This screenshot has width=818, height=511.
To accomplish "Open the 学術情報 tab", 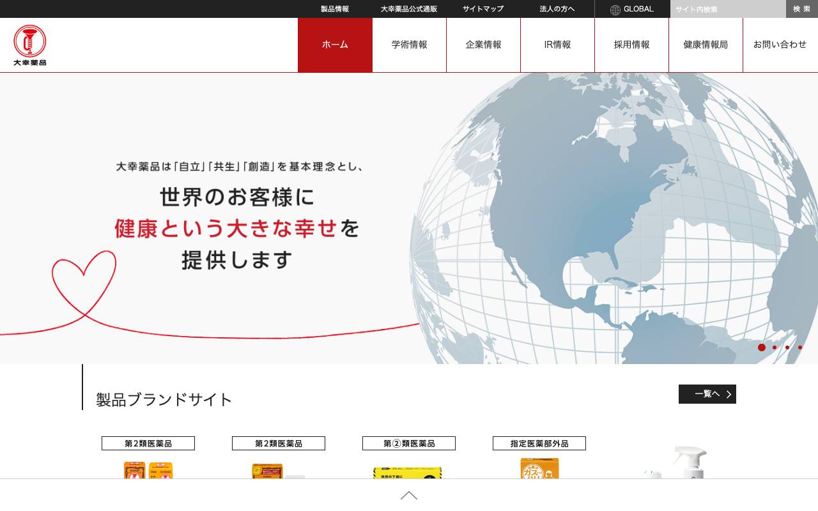I will (x=409, y=45).
